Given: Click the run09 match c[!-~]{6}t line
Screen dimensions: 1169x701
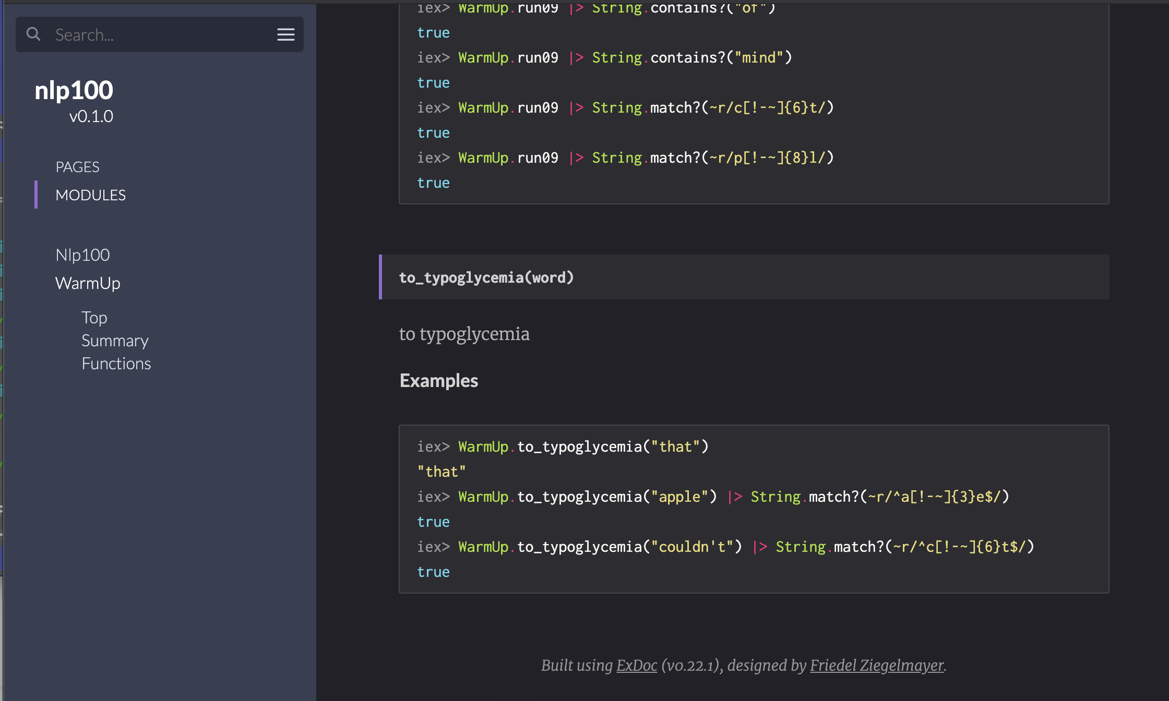Looking at the screenshot, I should (625, 108).
